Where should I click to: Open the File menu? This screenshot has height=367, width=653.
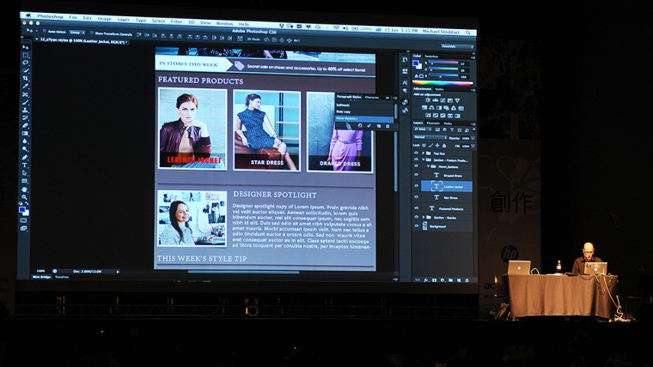pos(73,17)
